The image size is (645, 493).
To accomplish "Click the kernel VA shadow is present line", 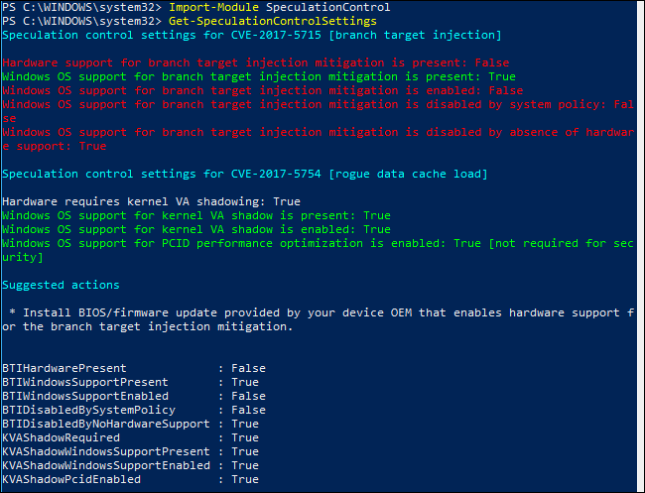I will pyautogui.click(x=196, y=215).
